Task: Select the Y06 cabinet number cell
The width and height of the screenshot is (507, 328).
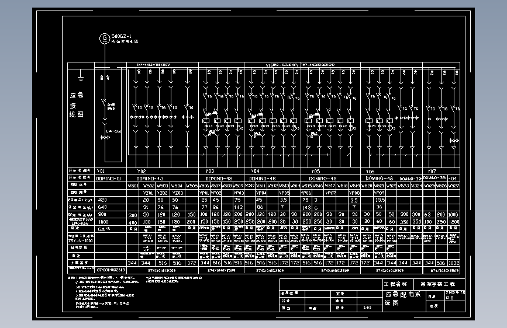Action: coord(370,172)
